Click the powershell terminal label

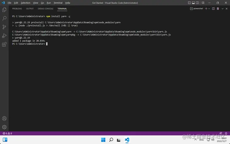coord(196,9)
